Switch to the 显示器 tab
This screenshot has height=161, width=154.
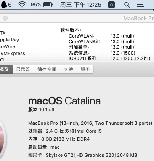click(23, 69)
